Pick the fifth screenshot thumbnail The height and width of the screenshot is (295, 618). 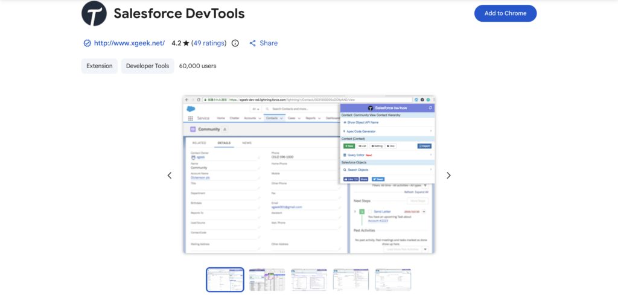click(393, 280)
